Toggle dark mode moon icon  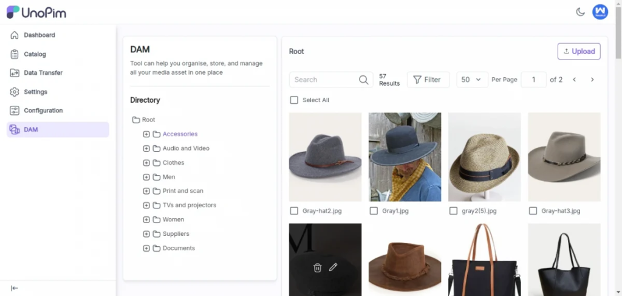(x=580, y=12)
